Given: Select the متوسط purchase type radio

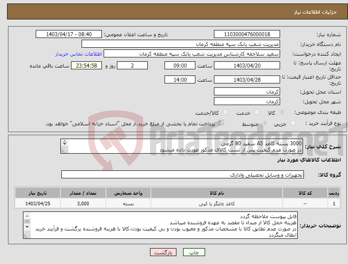Looking at the screenshot, I should (x=265, y=123).
